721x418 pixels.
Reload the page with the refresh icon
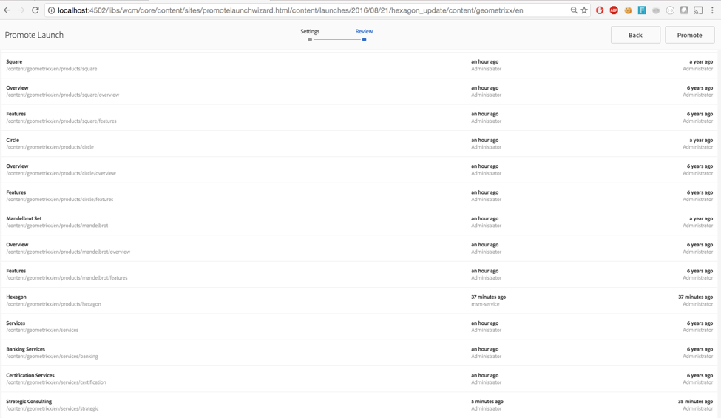pyautogui.click(x=35, y=10)
